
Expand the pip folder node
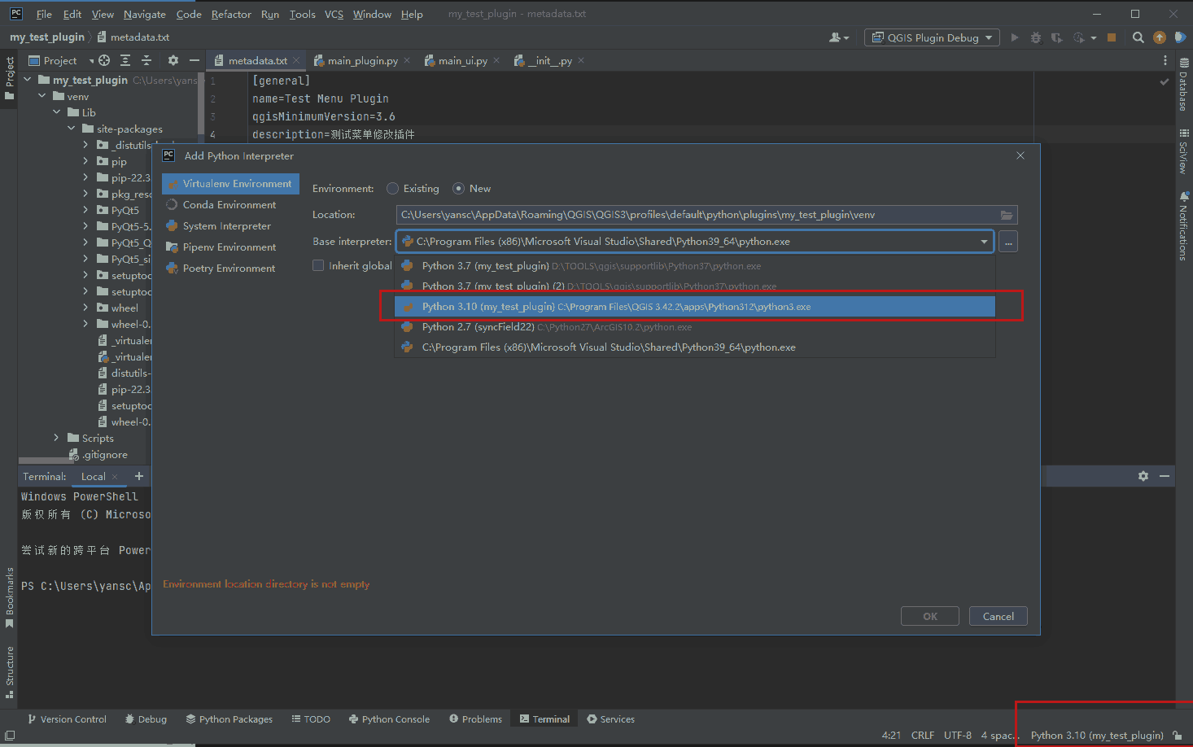[86, 161]
